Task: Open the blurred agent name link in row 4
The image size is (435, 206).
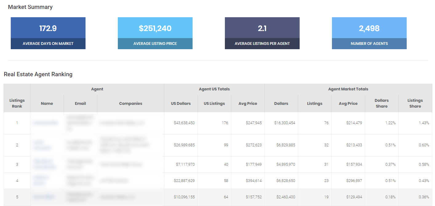Action: [x=40, y=181]
